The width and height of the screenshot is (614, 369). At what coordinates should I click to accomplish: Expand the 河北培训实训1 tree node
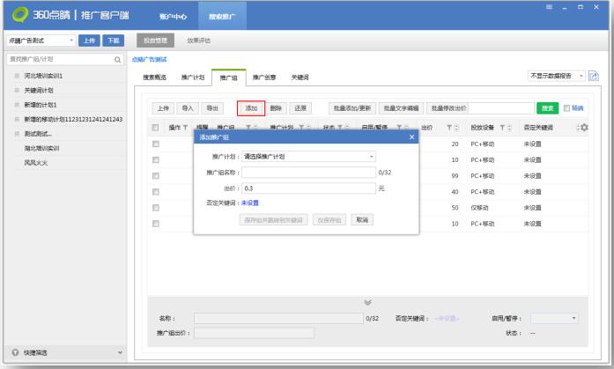[16, 76]
